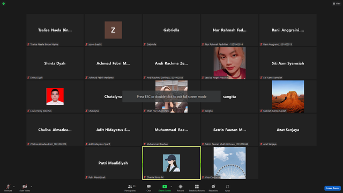The width and height of the screenshot is (343, 193).
Task: Select the zoom baa02 tile with Z avatar
Action: [113, 30]
